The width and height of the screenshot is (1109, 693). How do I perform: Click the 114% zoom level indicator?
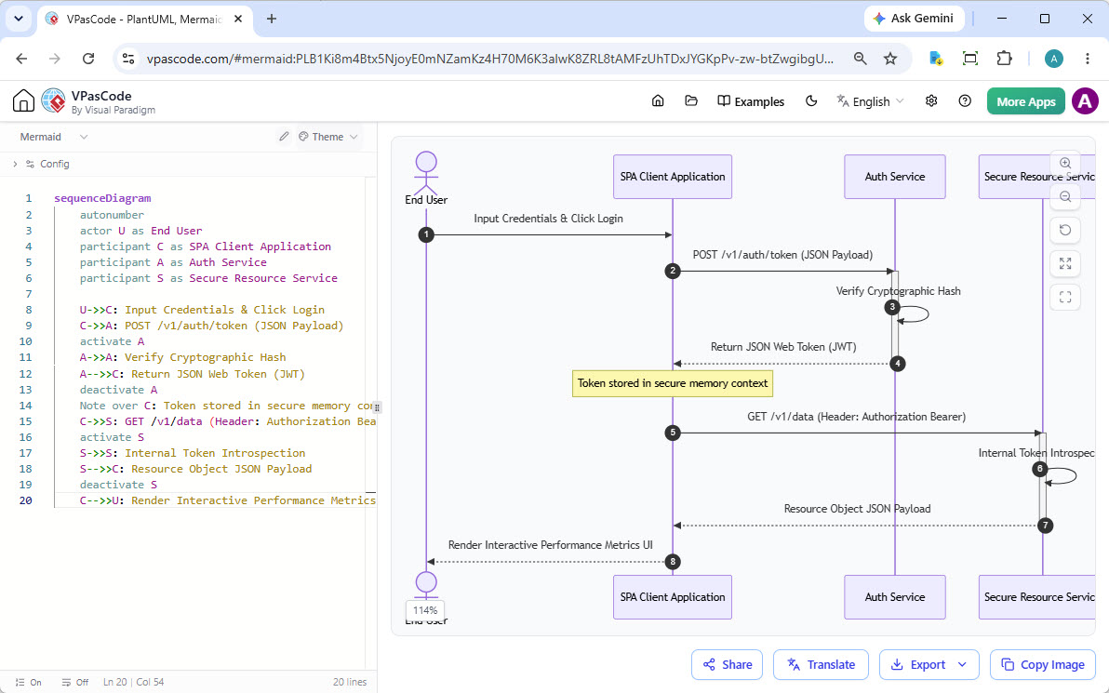[425, 610]
